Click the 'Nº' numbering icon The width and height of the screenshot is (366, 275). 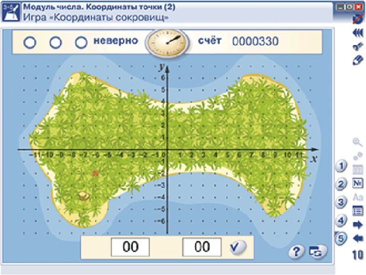click(358, 183)
